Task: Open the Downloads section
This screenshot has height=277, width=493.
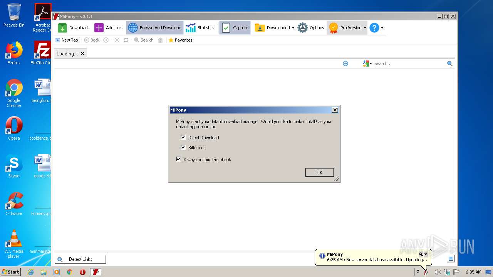Action: 74,28
